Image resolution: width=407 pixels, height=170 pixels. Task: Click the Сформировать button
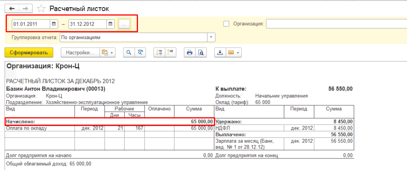pyautogui.click(x=29, y=52)
